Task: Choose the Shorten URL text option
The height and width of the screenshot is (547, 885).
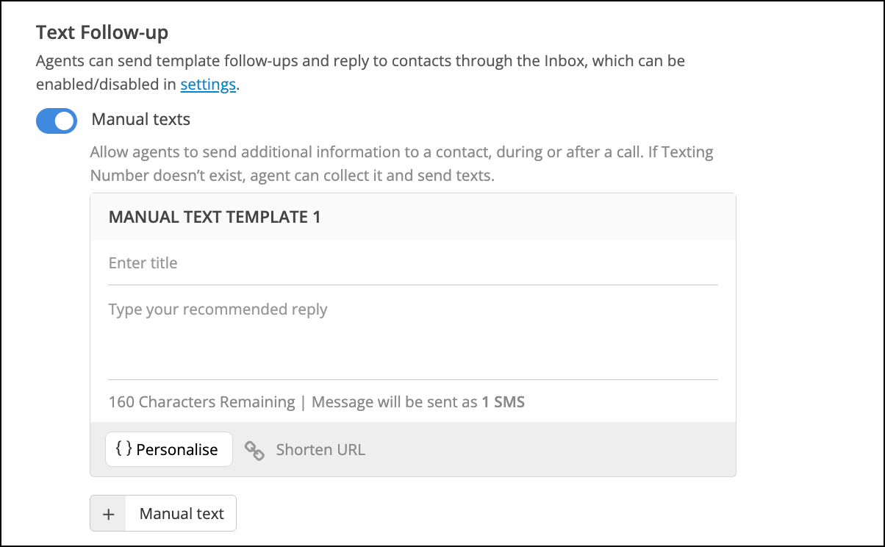Action: click(x=320, y=450)
